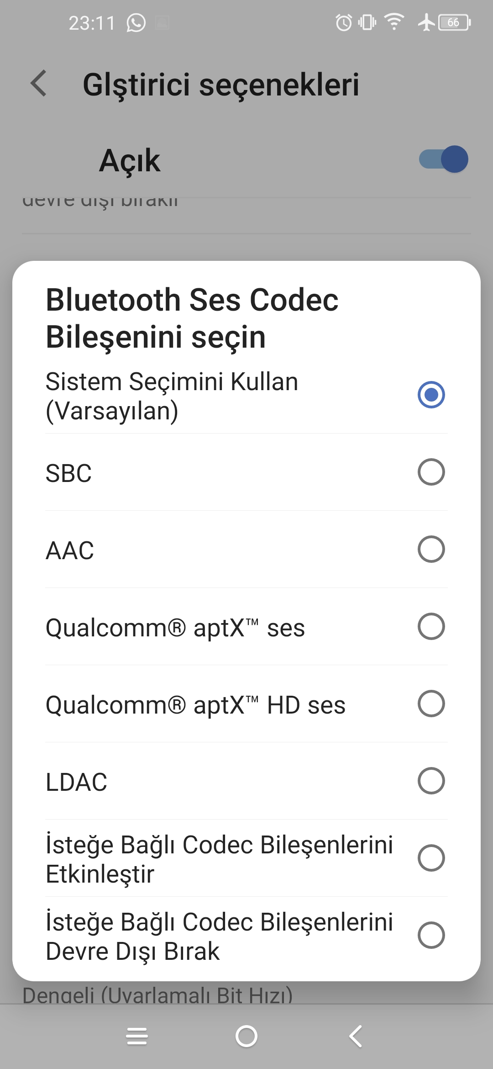493x1069 pixels.
Task: Tap the airplane mode status icon
Action: (x=426, y=22)
